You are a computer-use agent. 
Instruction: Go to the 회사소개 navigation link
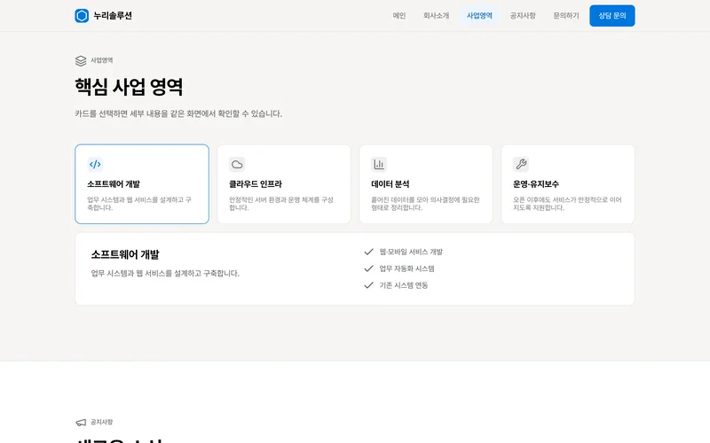436,16
